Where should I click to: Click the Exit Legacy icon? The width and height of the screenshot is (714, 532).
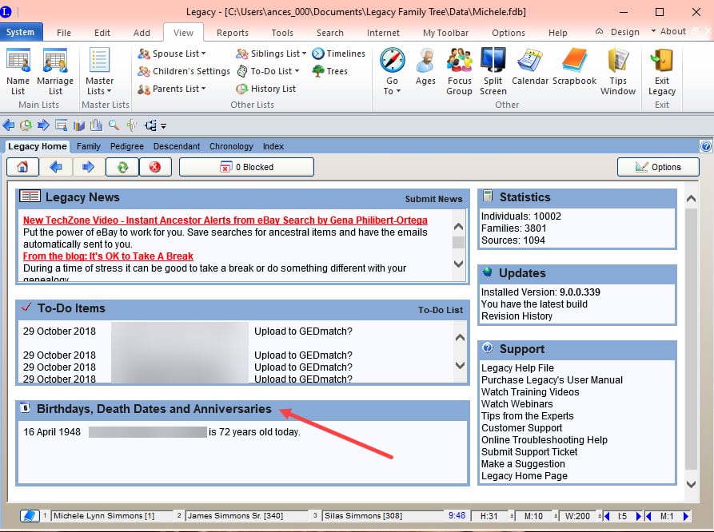click(x=662, y=71)
